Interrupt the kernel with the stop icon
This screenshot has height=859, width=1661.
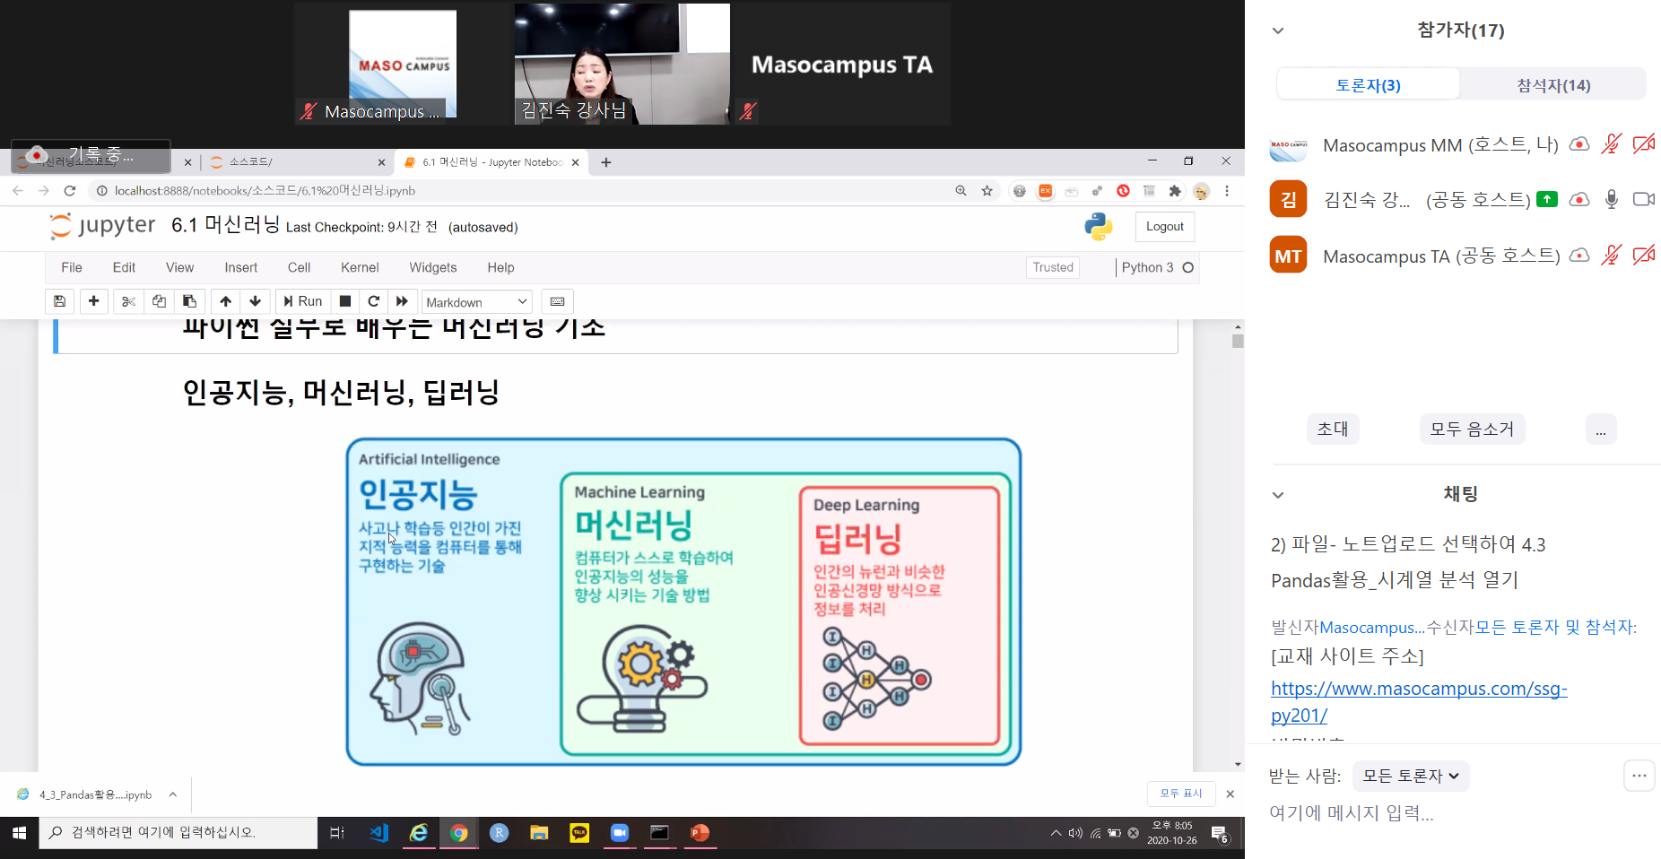pyautogui.click(x=345, y=301)
